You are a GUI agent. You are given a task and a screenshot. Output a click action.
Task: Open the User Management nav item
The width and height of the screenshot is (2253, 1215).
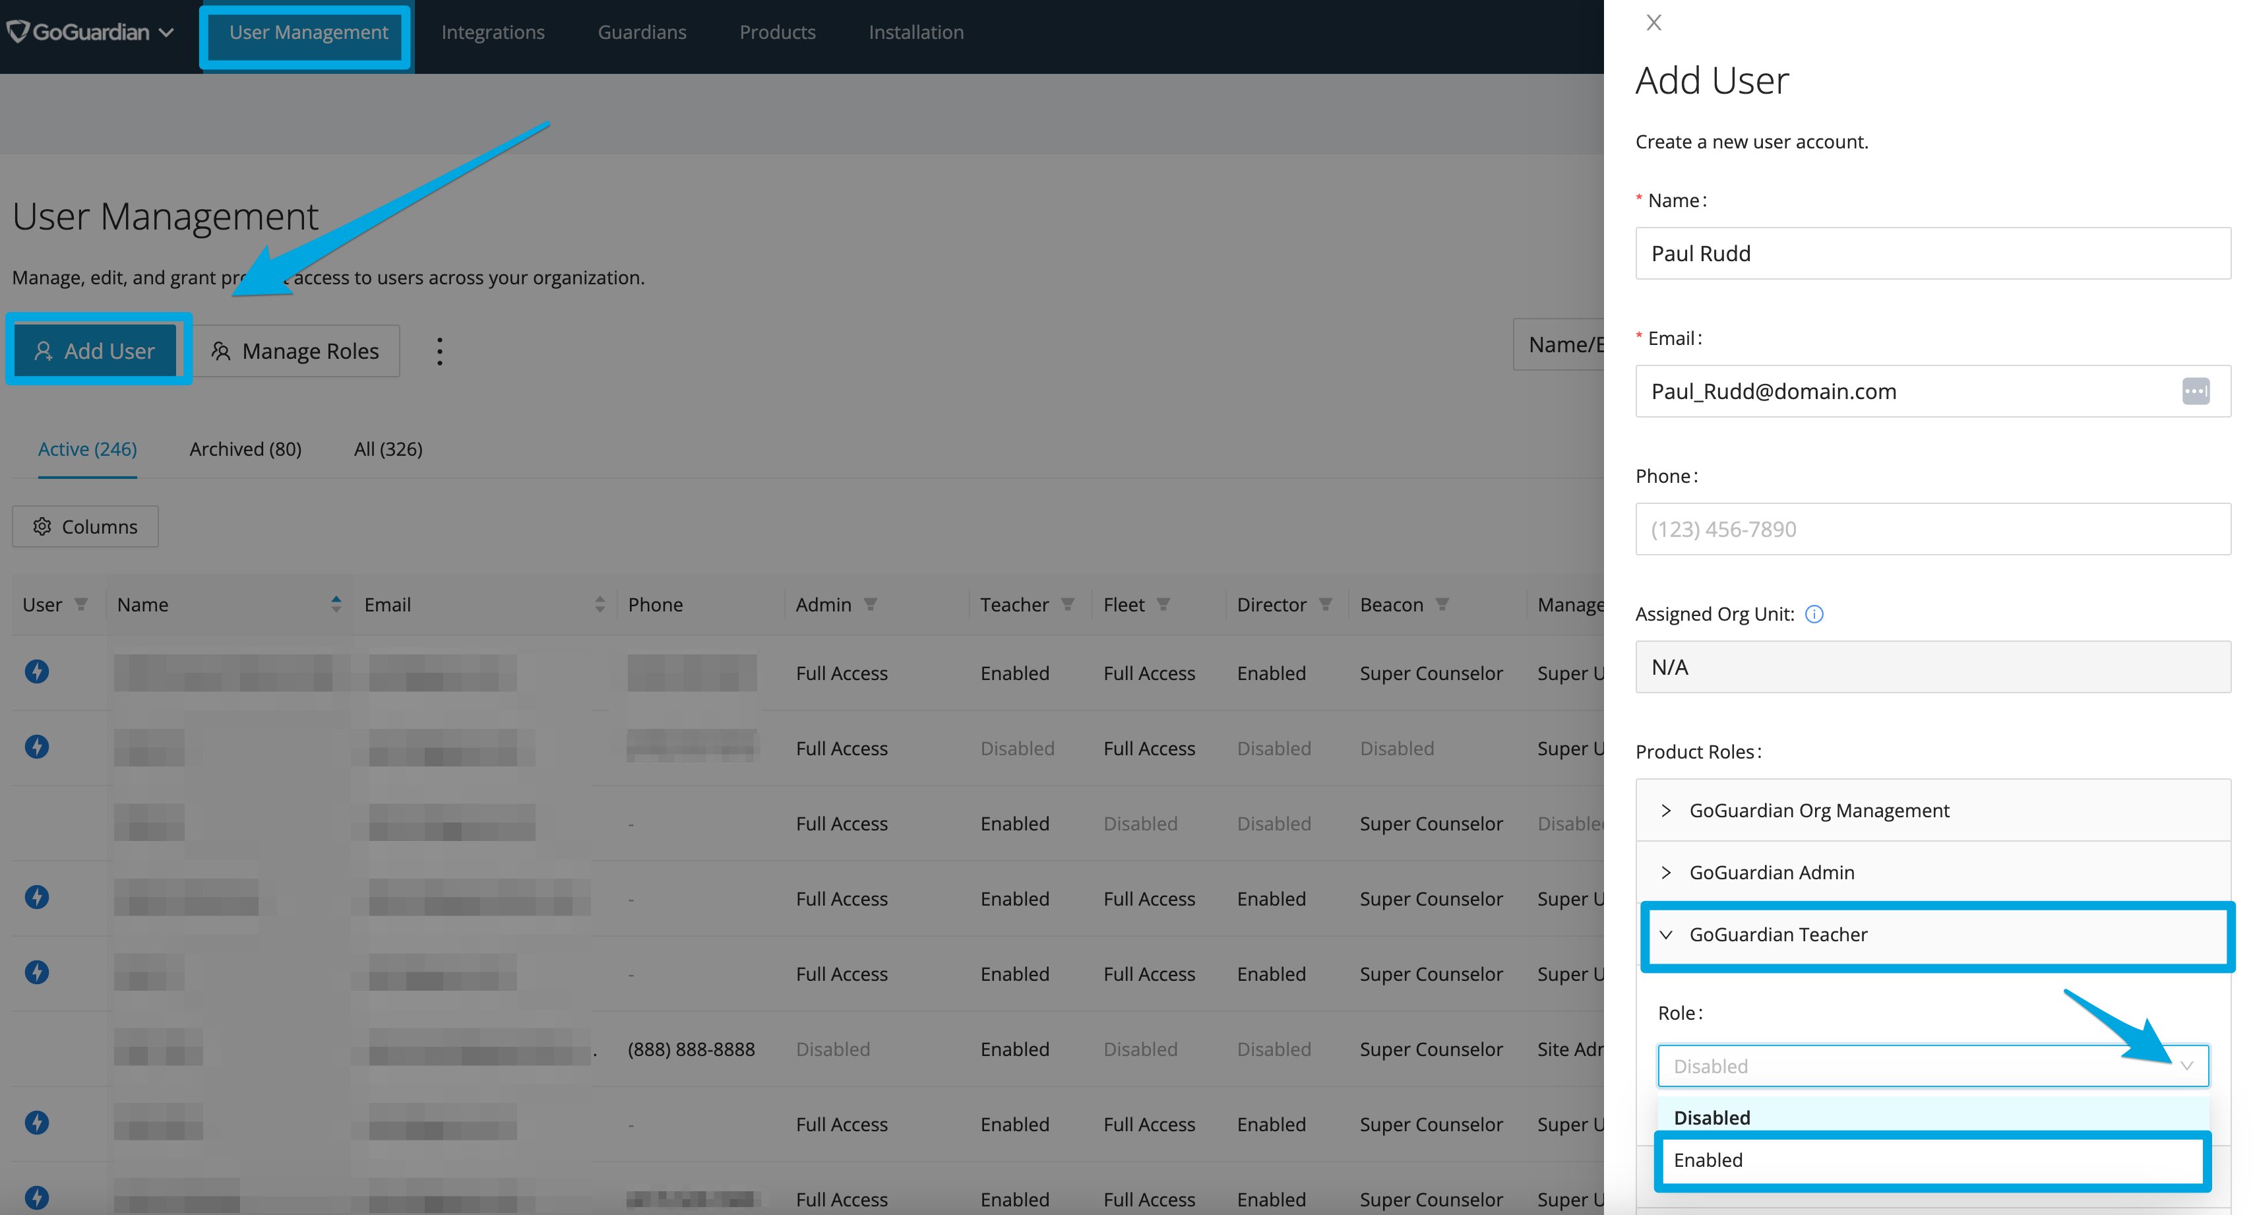click(x=308, y=32)
